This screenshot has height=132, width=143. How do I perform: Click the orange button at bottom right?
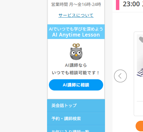click(x=139, y=126)
